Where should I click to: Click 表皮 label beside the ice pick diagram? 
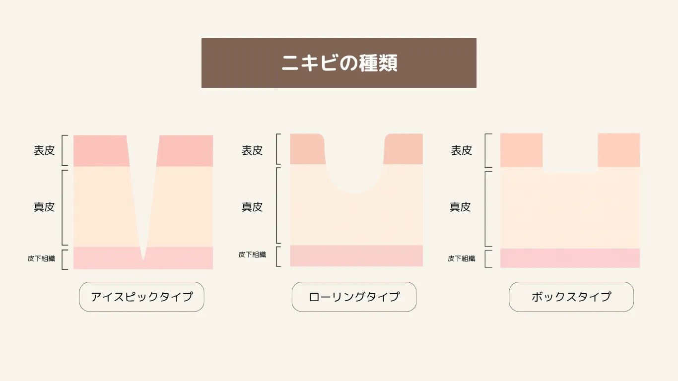point(44,150)
